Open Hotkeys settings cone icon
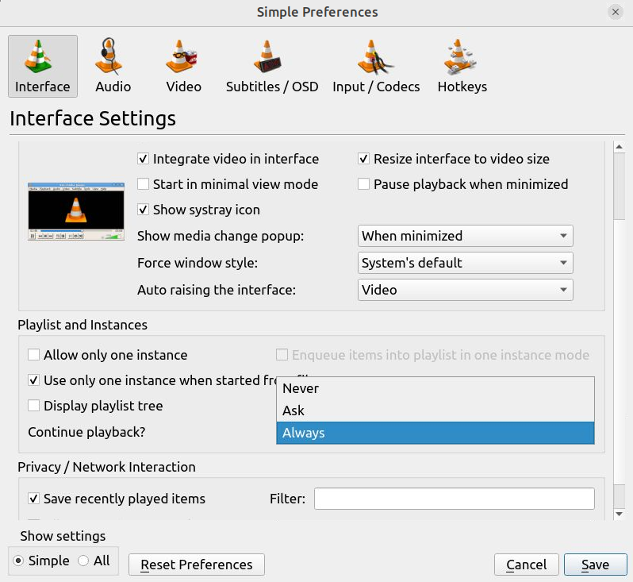Image resolution: width=633 pixels, height=582 pixels. click(x=462, y=57)
